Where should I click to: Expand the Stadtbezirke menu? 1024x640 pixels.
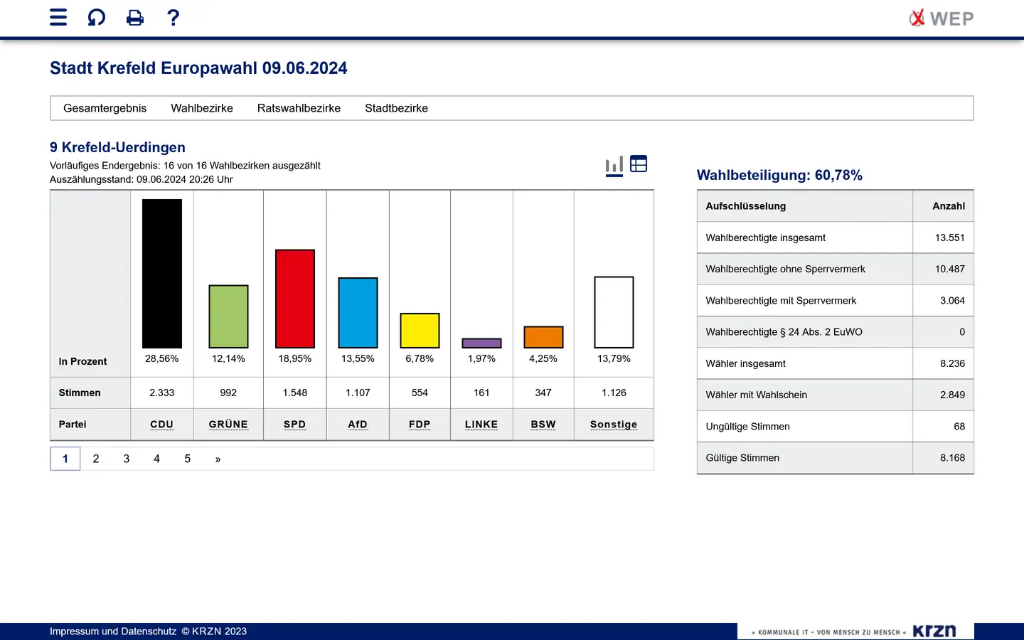[x=396, y=108]
